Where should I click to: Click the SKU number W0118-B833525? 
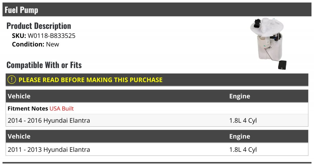(52, 36)
